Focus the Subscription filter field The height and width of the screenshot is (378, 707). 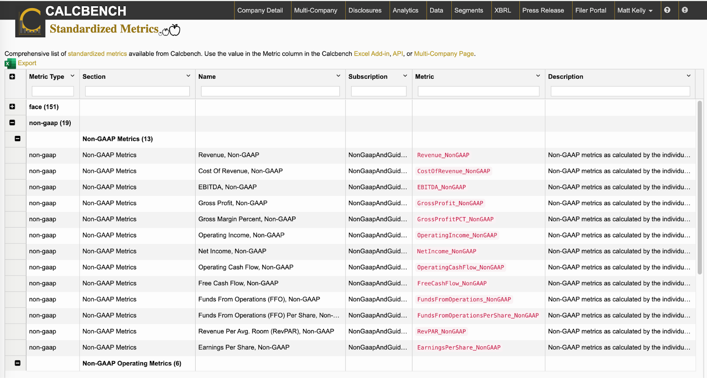pyautogui.click(x=379, y=91)
